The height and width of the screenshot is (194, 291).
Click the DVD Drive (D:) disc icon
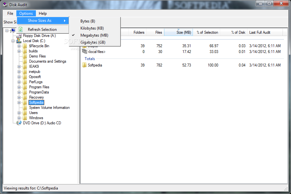[19, 123]
